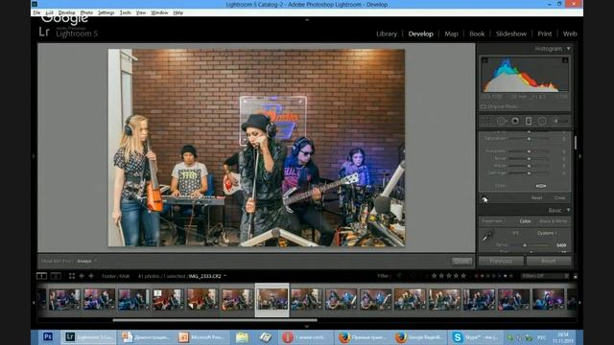The image size is (614, 345).
Task: Click the filmstrip horizontal scrollbar
Action: click(x=215, y=320)
